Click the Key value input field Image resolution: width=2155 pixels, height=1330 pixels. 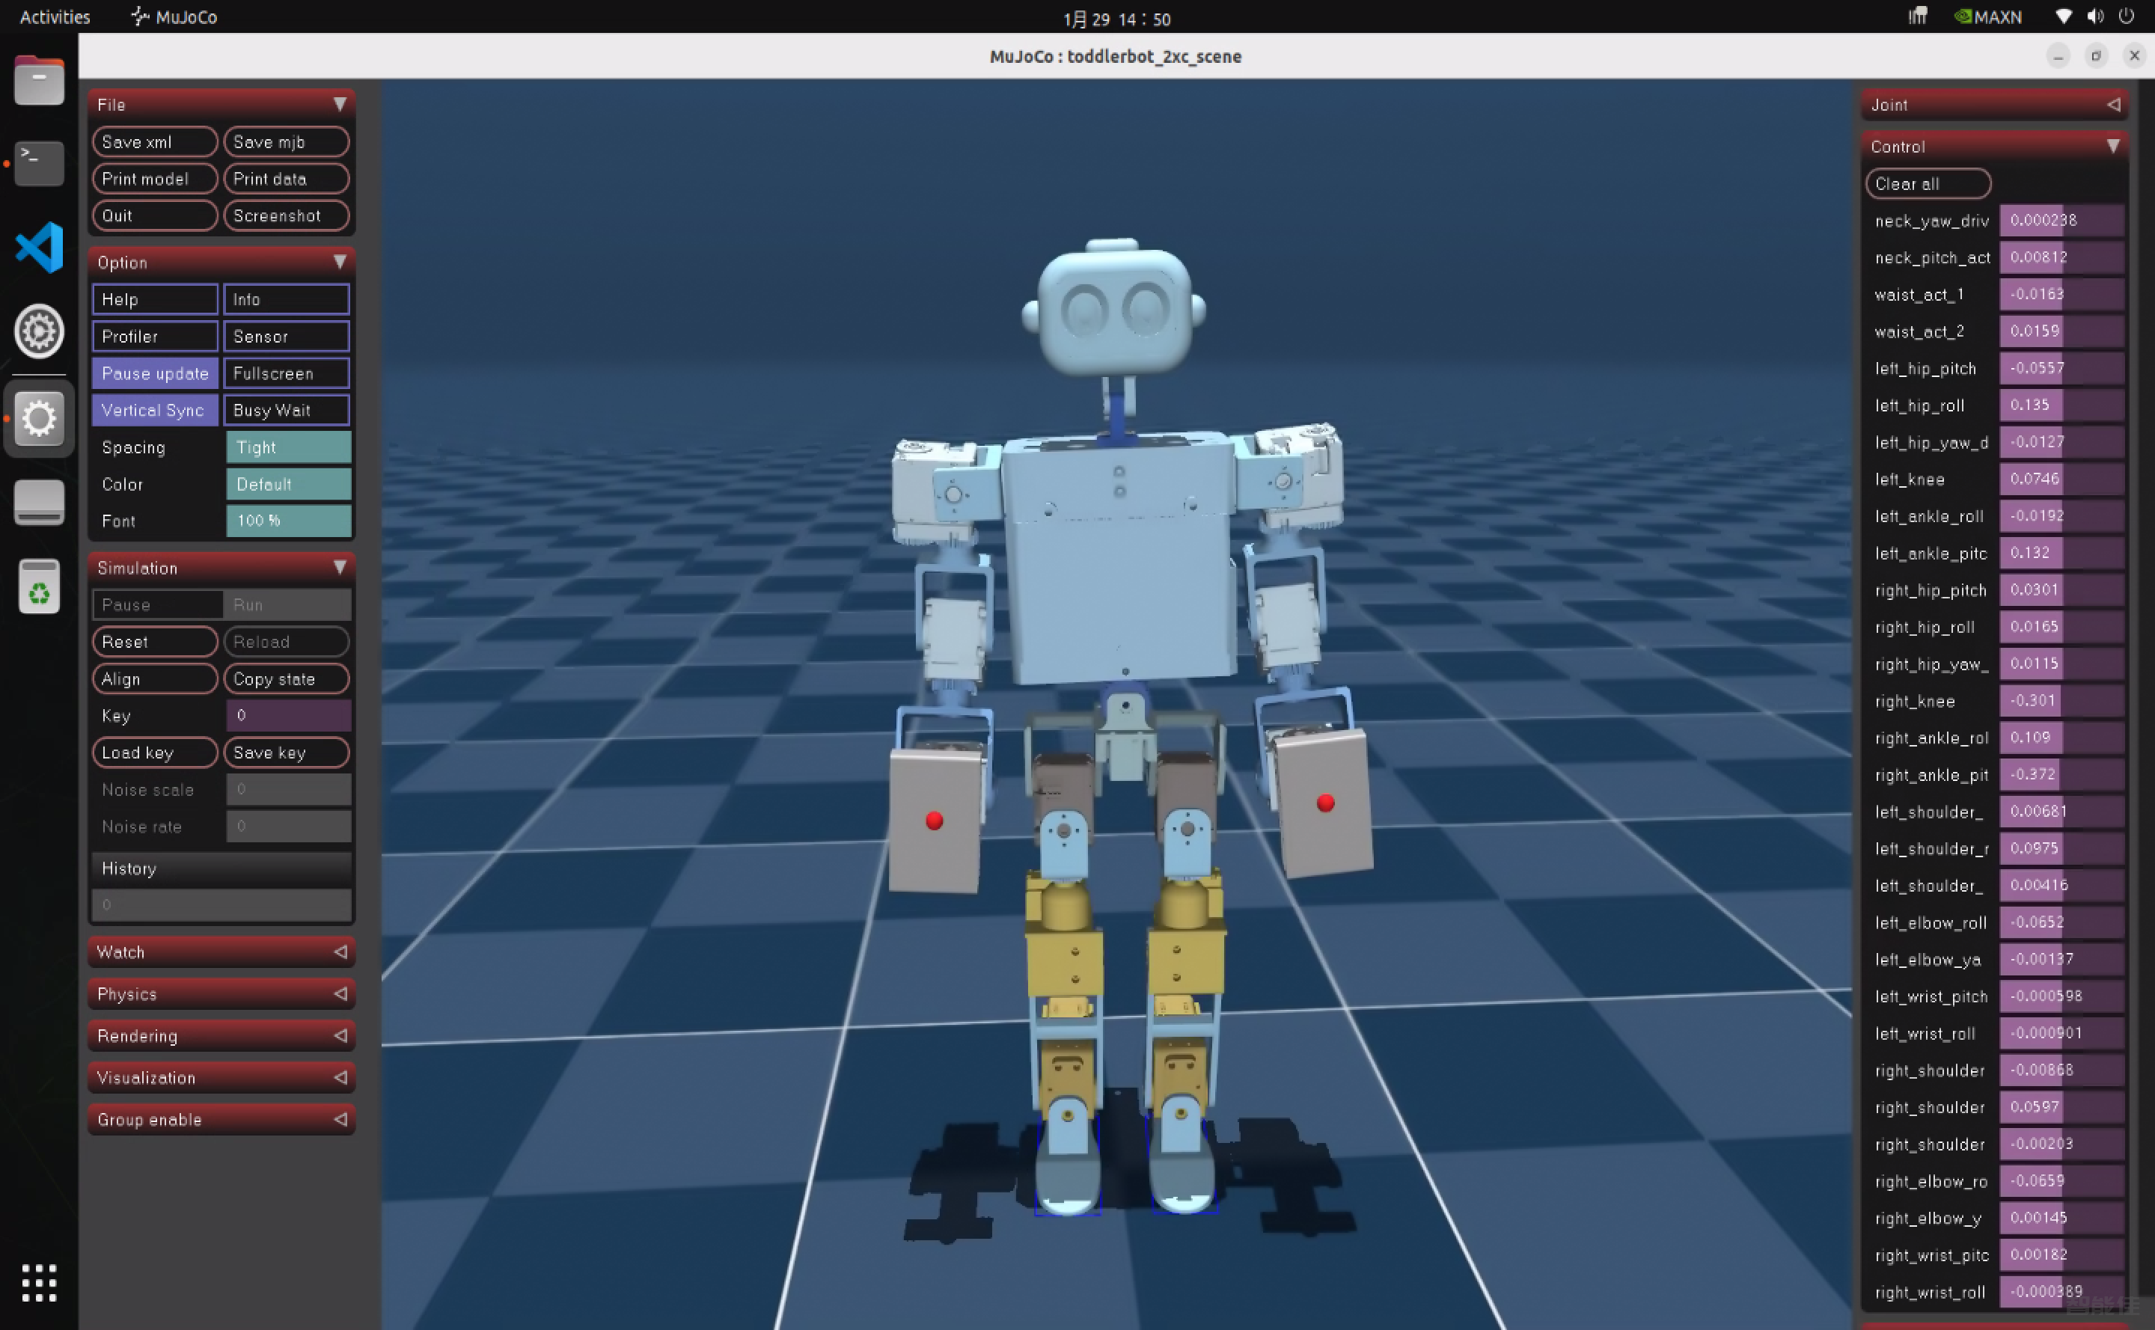pyautogui.click(x=288, y=715)
